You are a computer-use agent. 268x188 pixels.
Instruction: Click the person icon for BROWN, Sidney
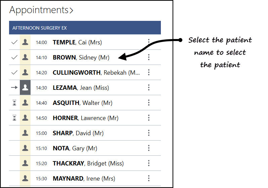coord(25,58)
